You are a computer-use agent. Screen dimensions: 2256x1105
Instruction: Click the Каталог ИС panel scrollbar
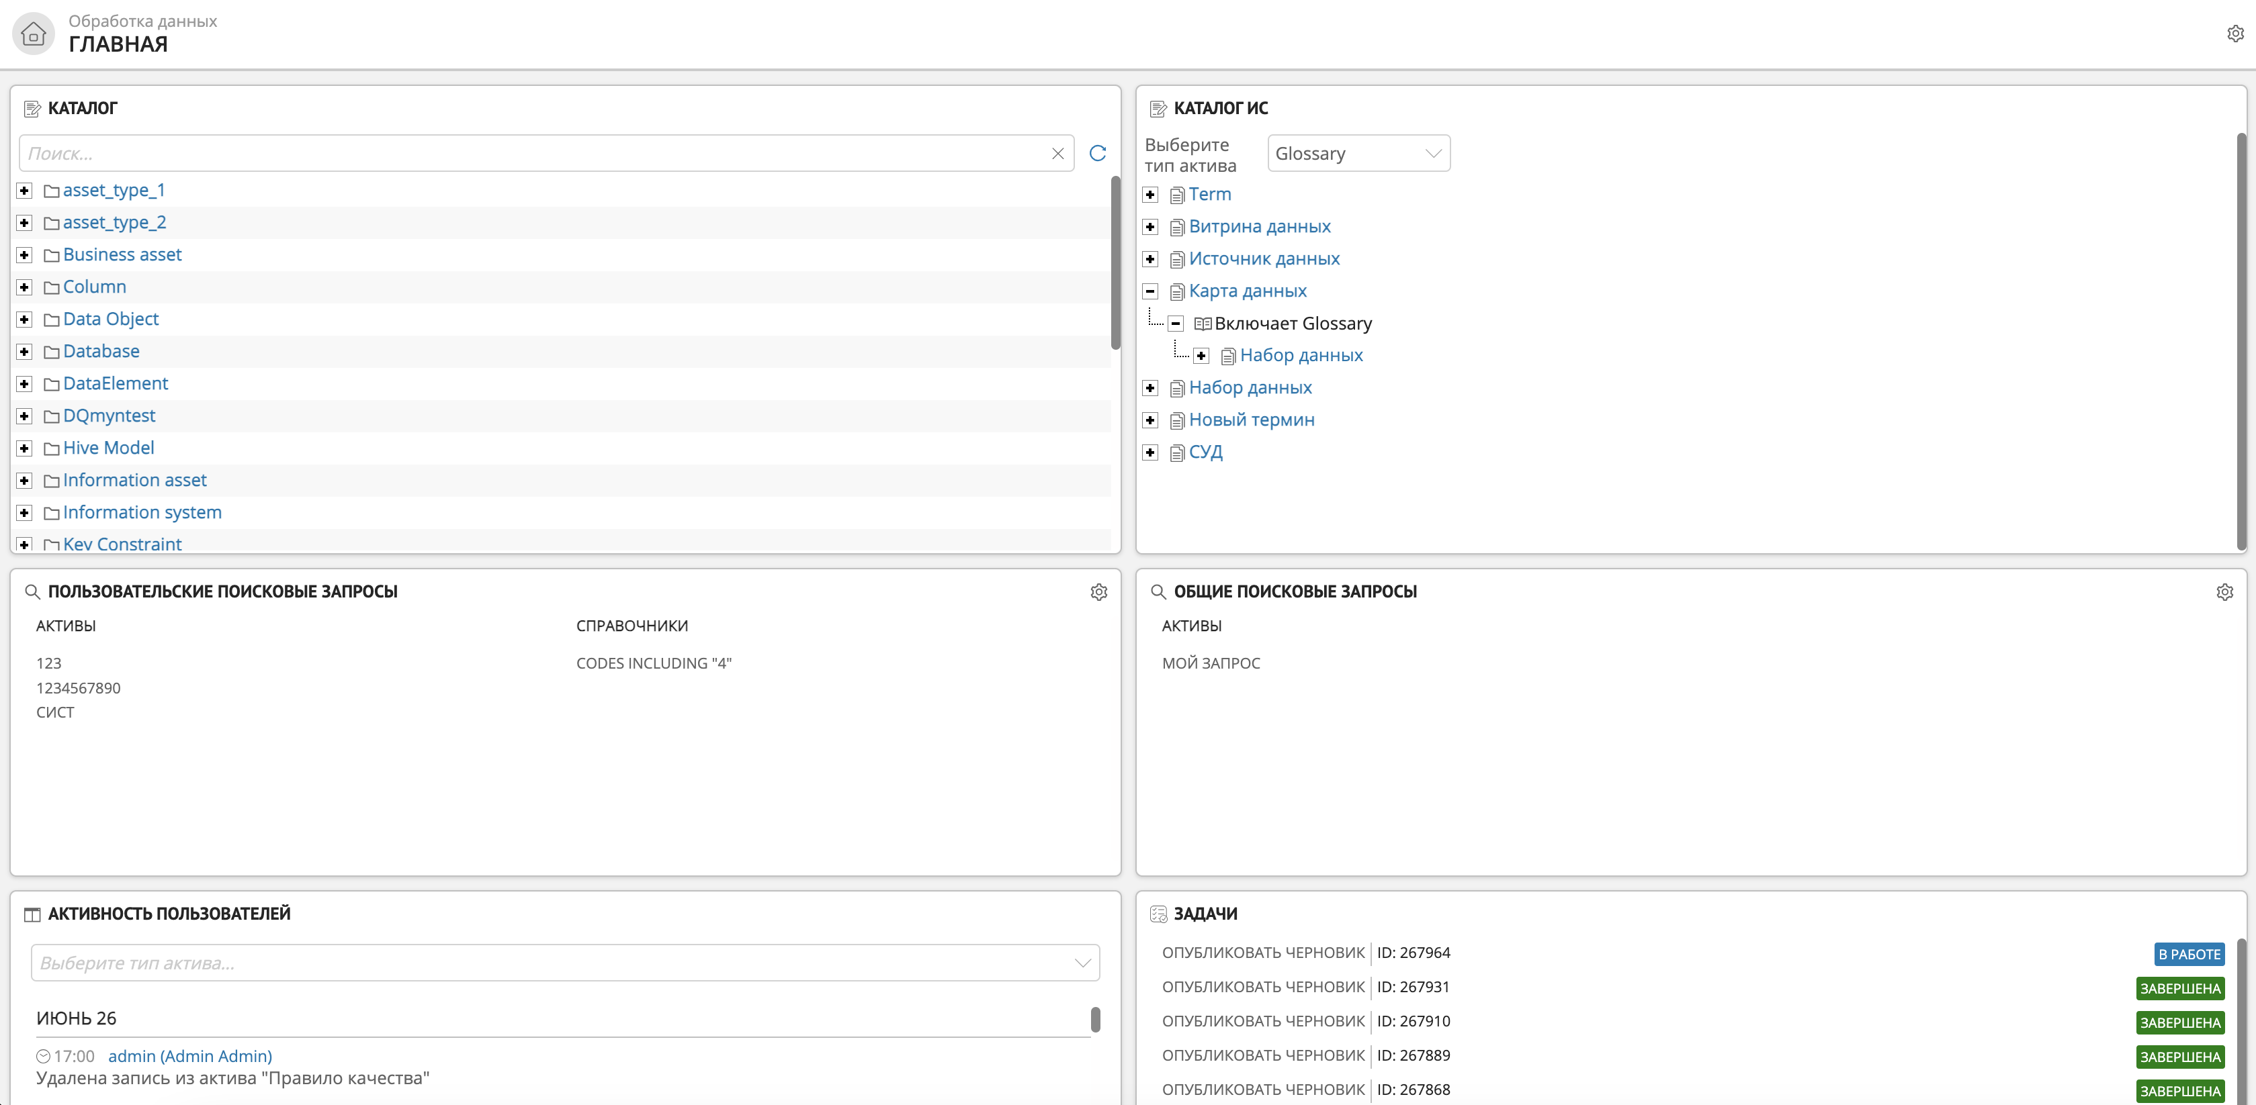(x=2241, y=341)
